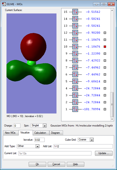The image size is (117, 170).
Task: Select the Visualize tab
Action: click(25, 133)
